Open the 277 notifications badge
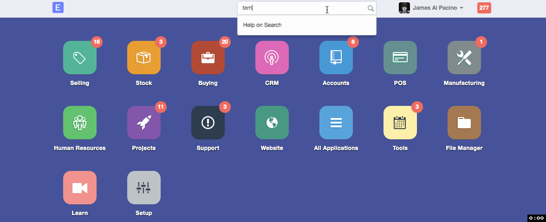The width and height of the screenshot is (546, 222). 484,8
